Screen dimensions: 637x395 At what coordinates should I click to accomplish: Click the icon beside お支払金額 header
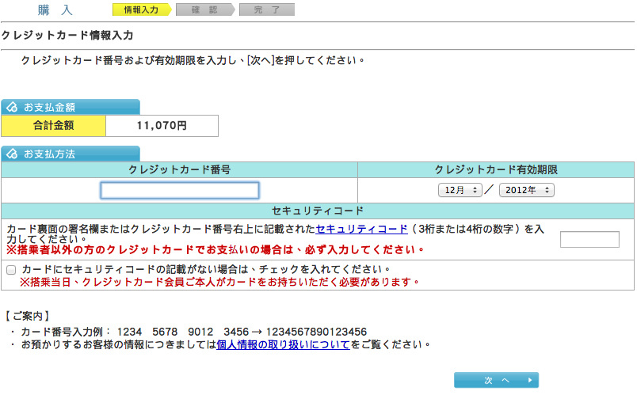point(12,107)
